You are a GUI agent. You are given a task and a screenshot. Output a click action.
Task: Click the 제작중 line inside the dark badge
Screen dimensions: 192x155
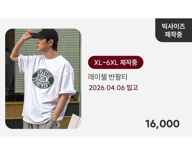click(174, 34)
